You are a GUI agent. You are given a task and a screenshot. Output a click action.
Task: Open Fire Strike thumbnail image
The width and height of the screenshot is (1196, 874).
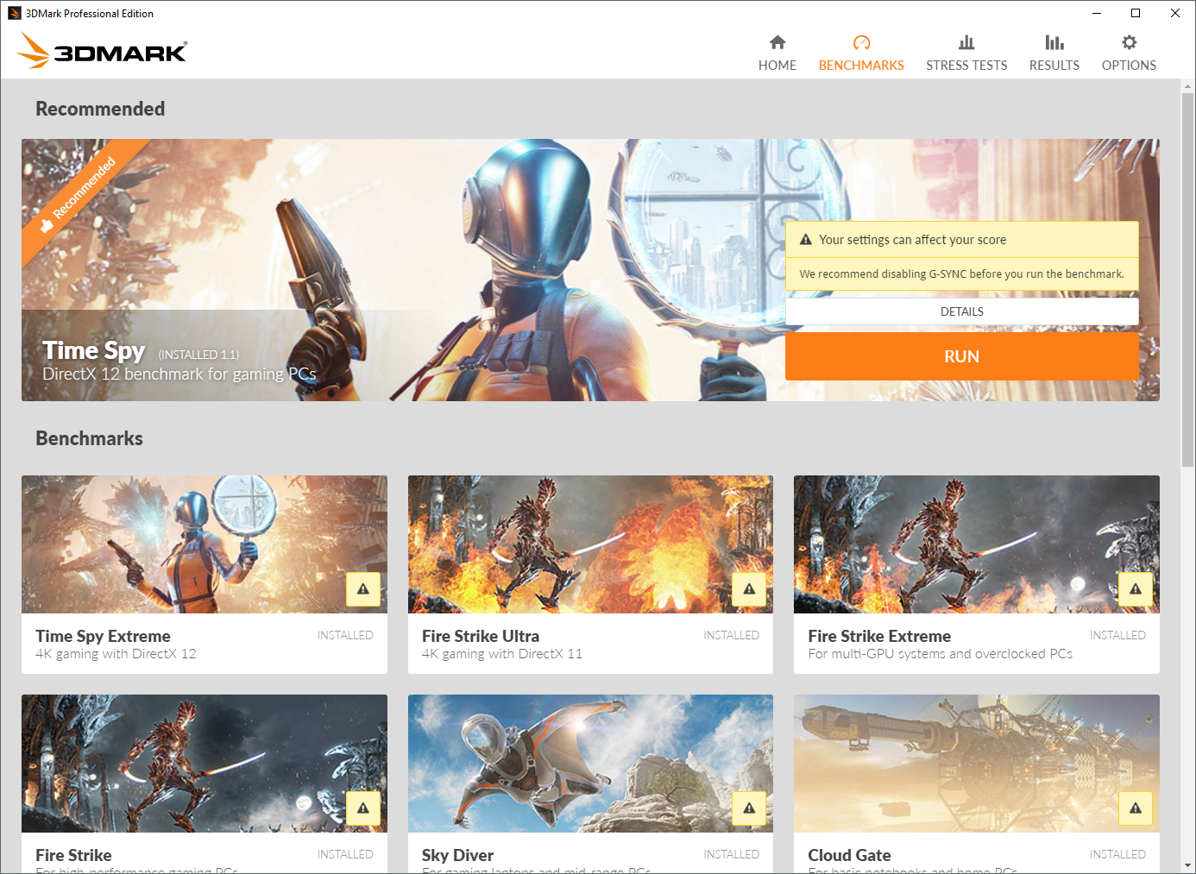coord(205,764)
